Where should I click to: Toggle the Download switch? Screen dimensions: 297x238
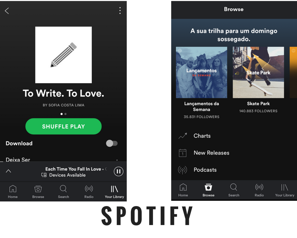(112, 143)
